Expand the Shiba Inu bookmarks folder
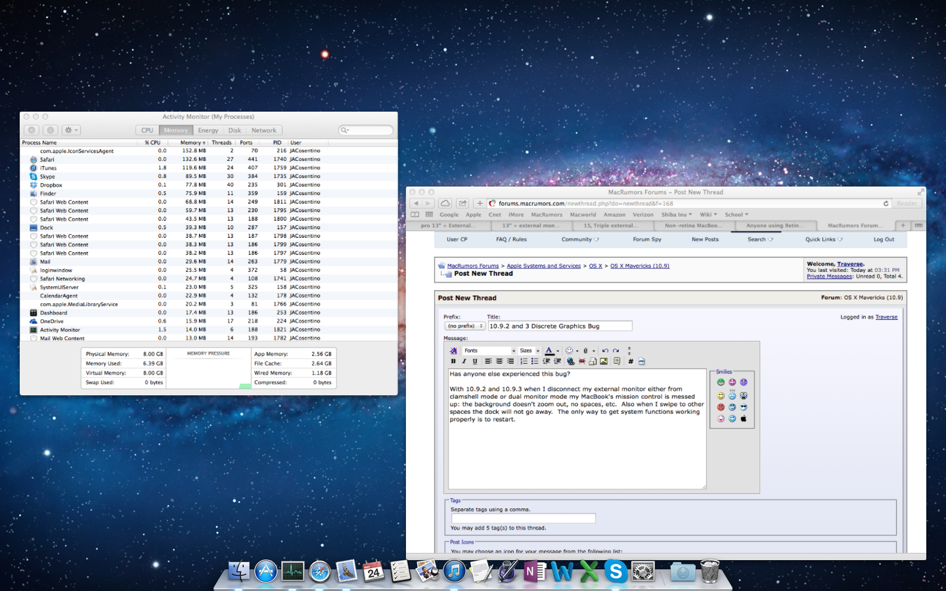 [677, 215]
